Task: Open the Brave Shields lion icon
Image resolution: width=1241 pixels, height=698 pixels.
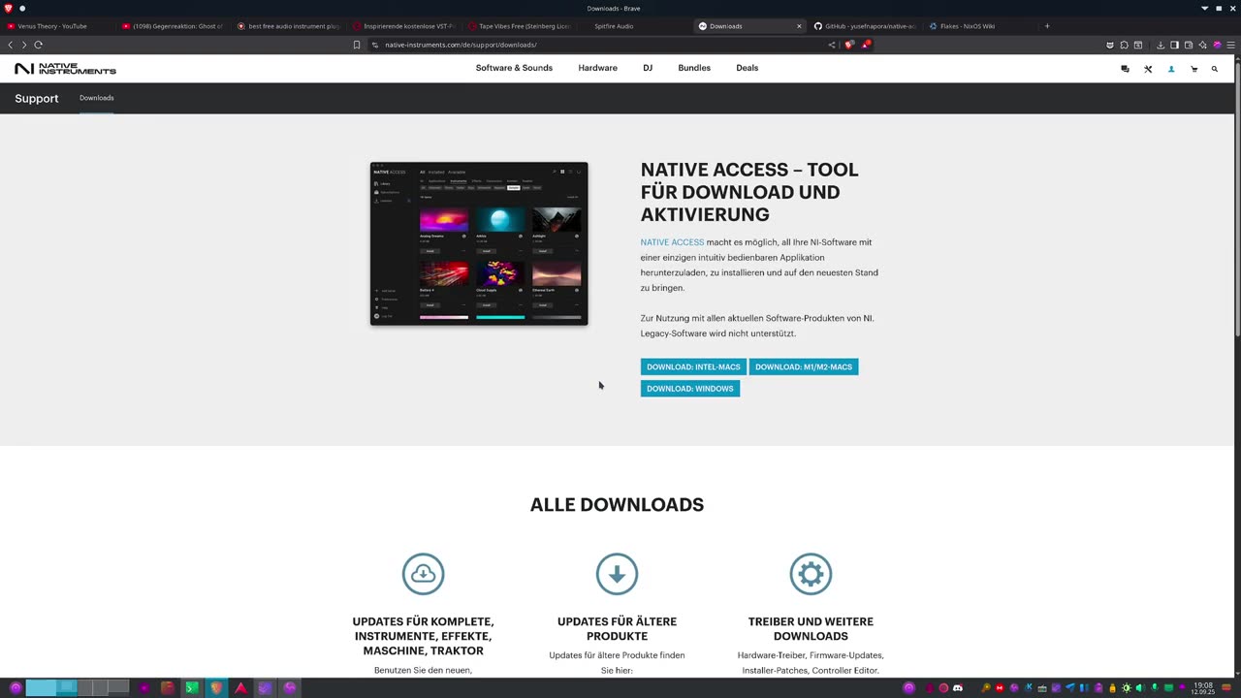Action: coord(849,45)
